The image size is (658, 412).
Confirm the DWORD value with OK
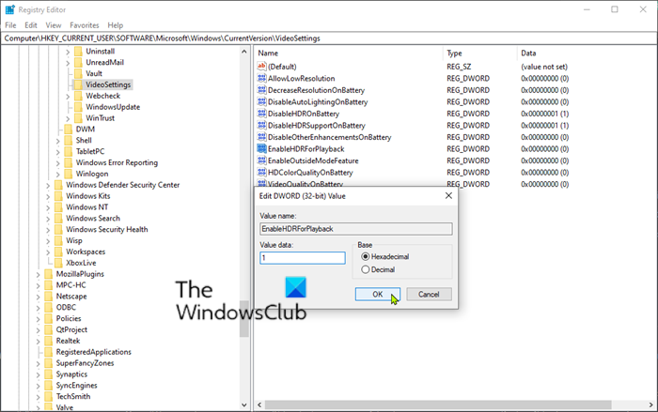pos(378,295)
